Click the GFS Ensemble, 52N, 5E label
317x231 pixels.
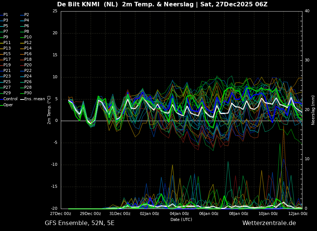(79, 223)
